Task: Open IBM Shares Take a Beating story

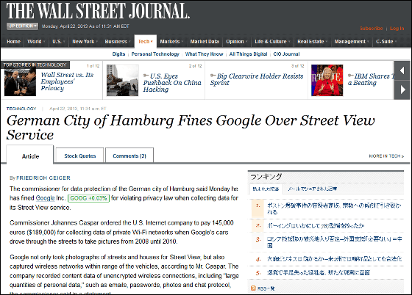Action: click(x=371, y=79)
